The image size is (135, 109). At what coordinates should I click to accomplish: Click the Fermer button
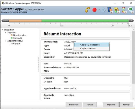pos(126,105)
